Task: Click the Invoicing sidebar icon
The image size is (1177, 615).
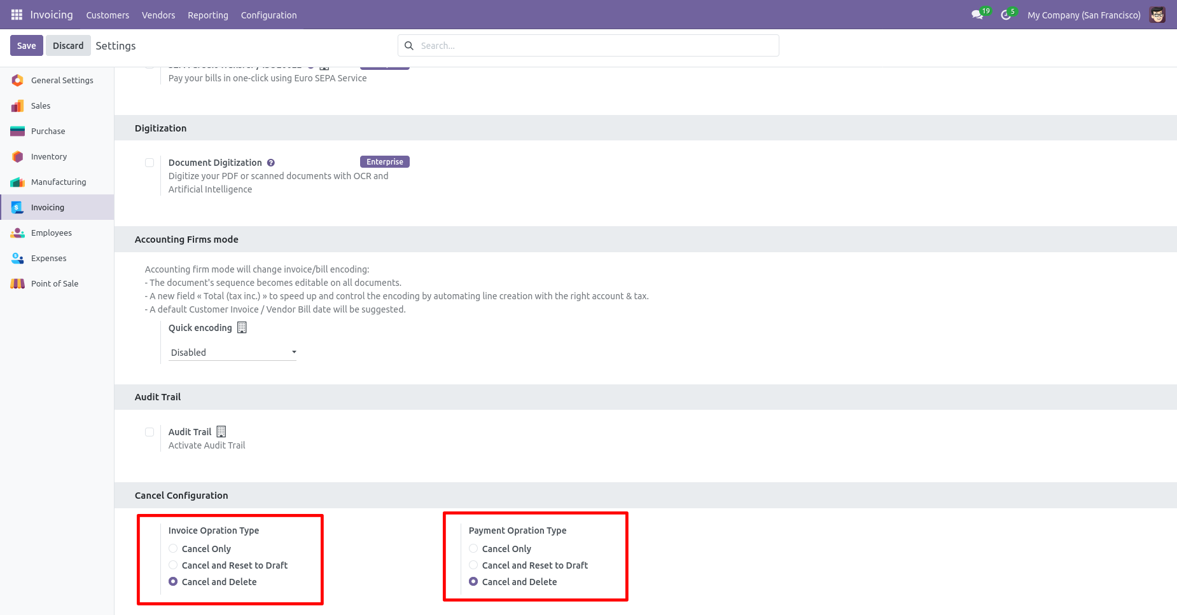Action: pyautogui.click(x=18, y=207)
